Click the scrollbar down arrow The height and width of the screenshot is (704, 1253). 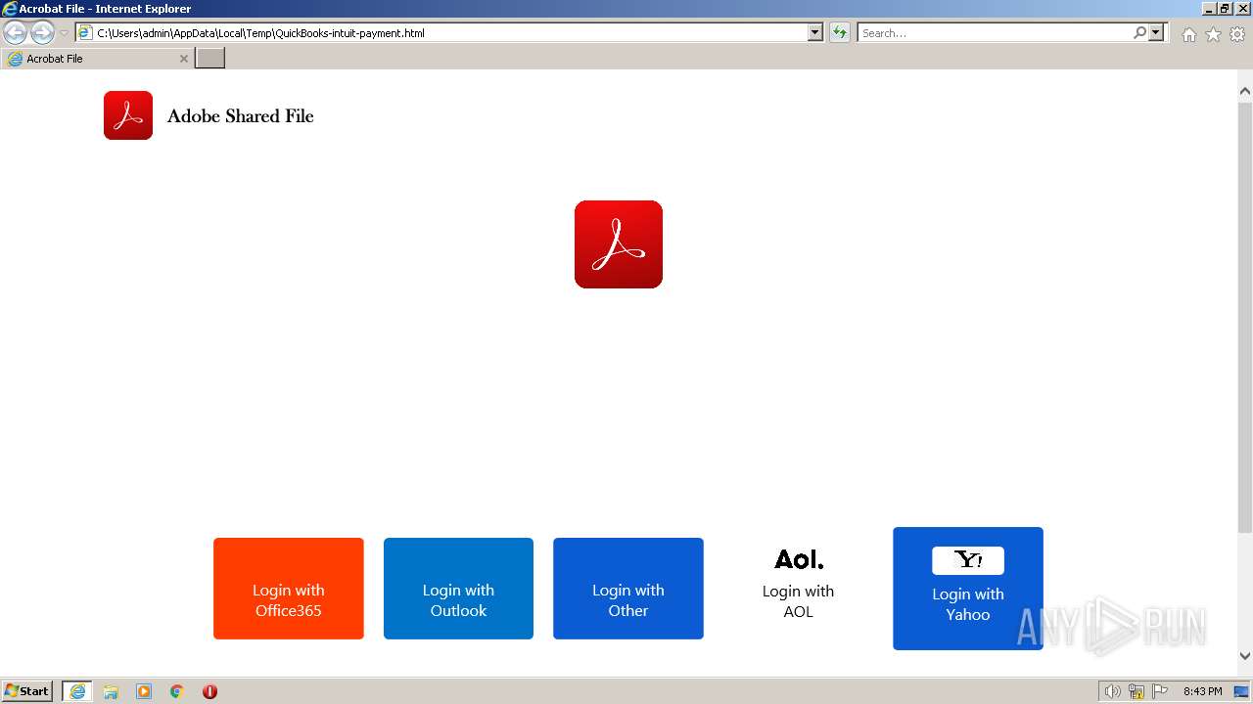pyautogui.click(x=1245, y=656)
